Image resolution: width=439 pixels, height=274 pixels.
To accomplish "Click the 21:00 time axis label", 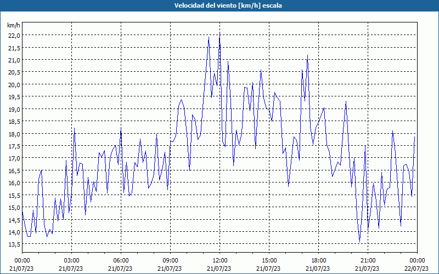I will pyautogui.click(x=368, y=260).
